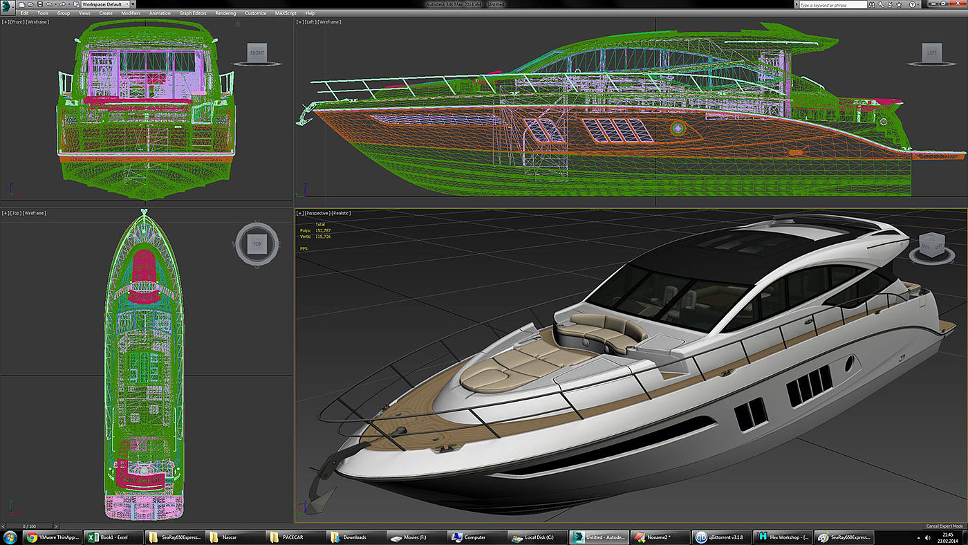The width and height of the screenshot is (968, 545).
Task: Open the Rendering menu
Action: click(x=225, y=13)
